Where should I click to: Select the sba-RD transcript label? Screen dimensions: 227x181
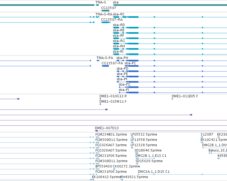pyautogui.click(x=119, y=25)
